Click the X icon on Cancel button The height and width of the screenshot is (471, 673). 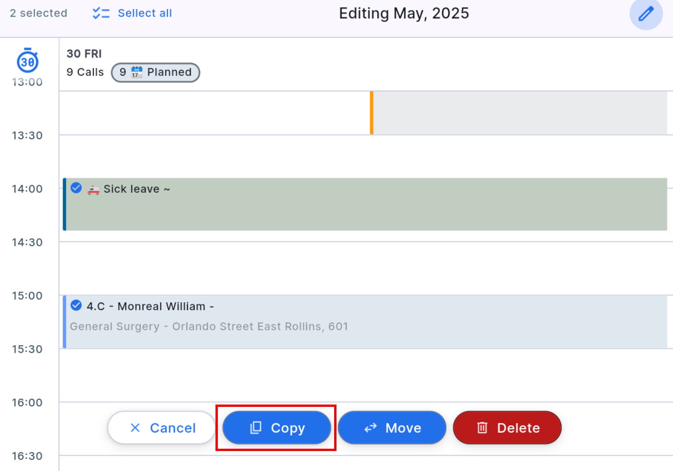coord(135,428)
